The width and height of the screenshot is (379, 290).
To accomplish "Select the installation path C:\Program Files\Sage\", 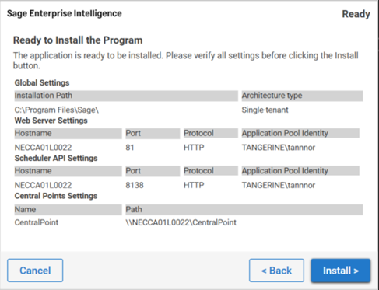I will pos(57,110).
